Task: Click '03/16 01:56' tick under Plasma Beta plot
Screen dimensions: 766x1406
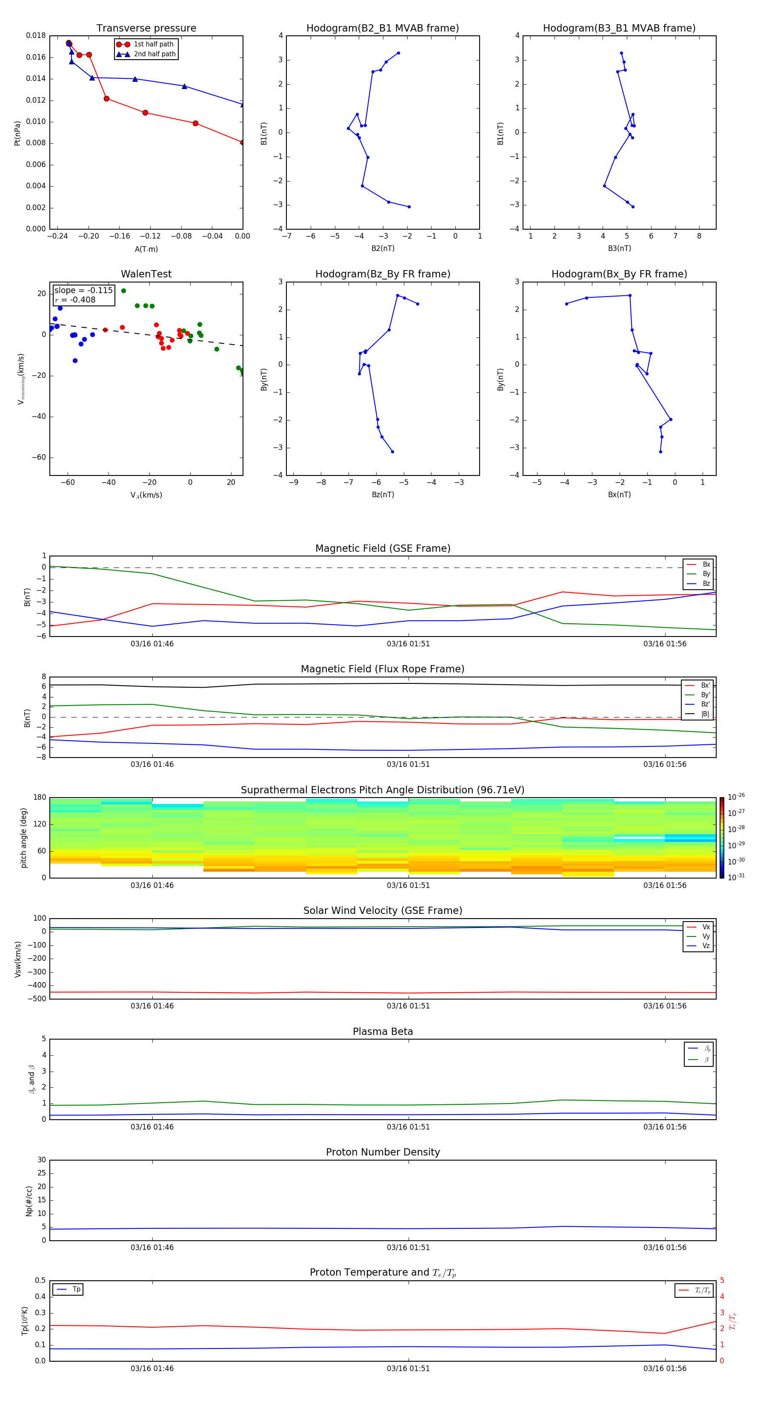Action: (x=665, y=1127)
